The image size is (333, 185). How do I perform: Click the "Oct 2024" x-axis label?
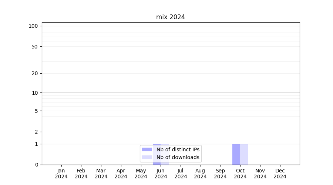click(240, 174)
